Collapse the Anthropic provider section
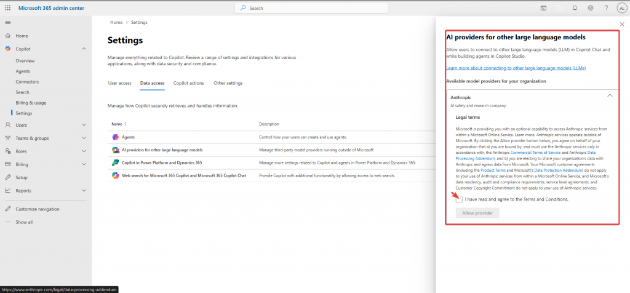This screenshot has width=630, height=293. pos(610,95)
